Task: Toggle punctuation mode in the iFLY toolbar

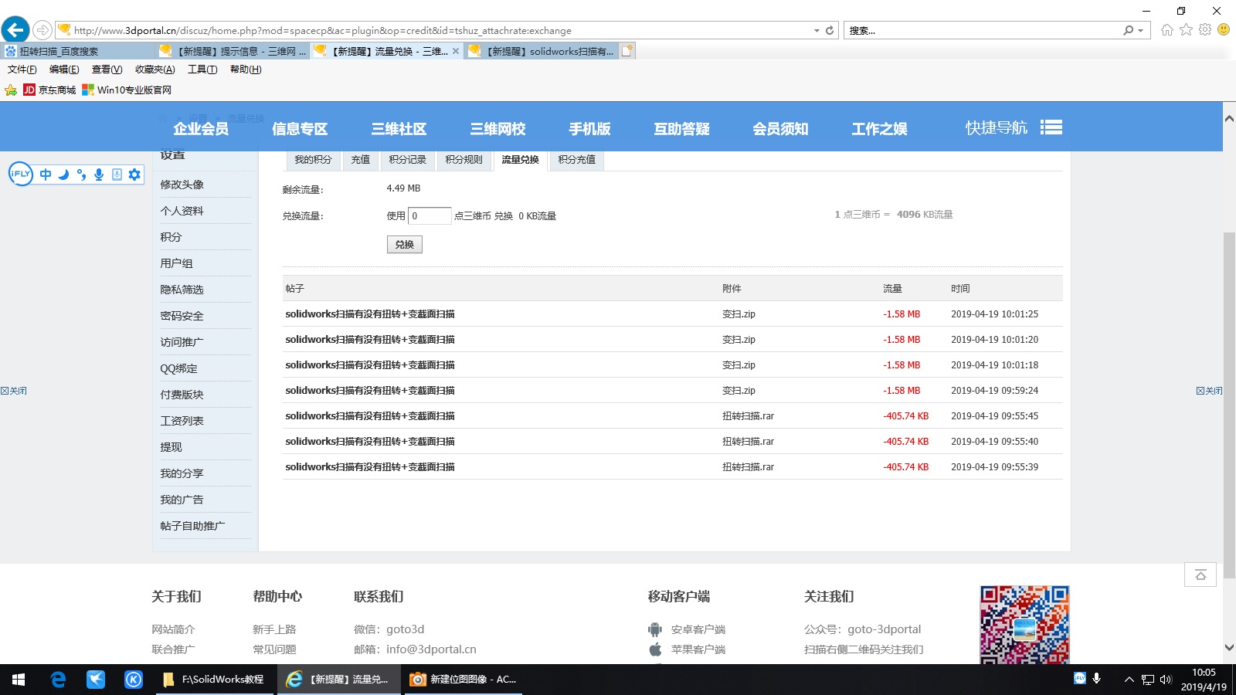Action: [x=81, y=175]
